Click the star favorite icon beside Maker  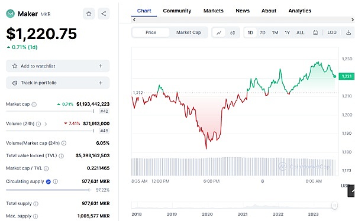click(89, 14)
